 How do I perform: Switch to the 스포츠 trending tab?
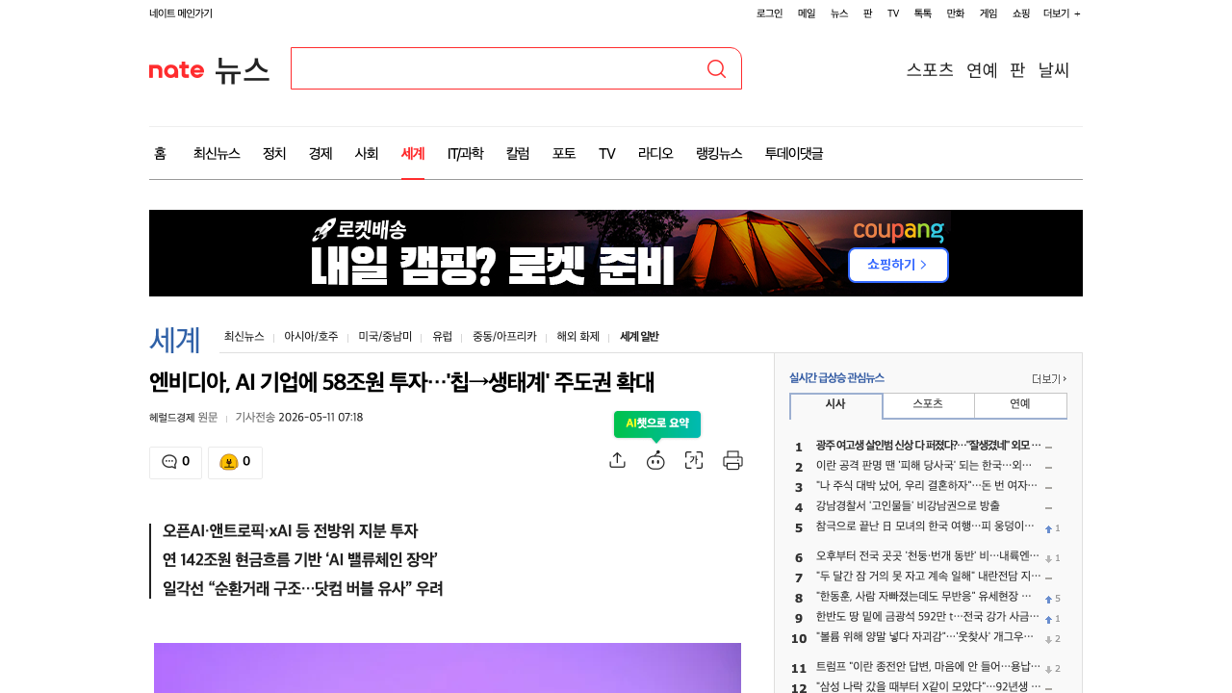tap(928, 404)
